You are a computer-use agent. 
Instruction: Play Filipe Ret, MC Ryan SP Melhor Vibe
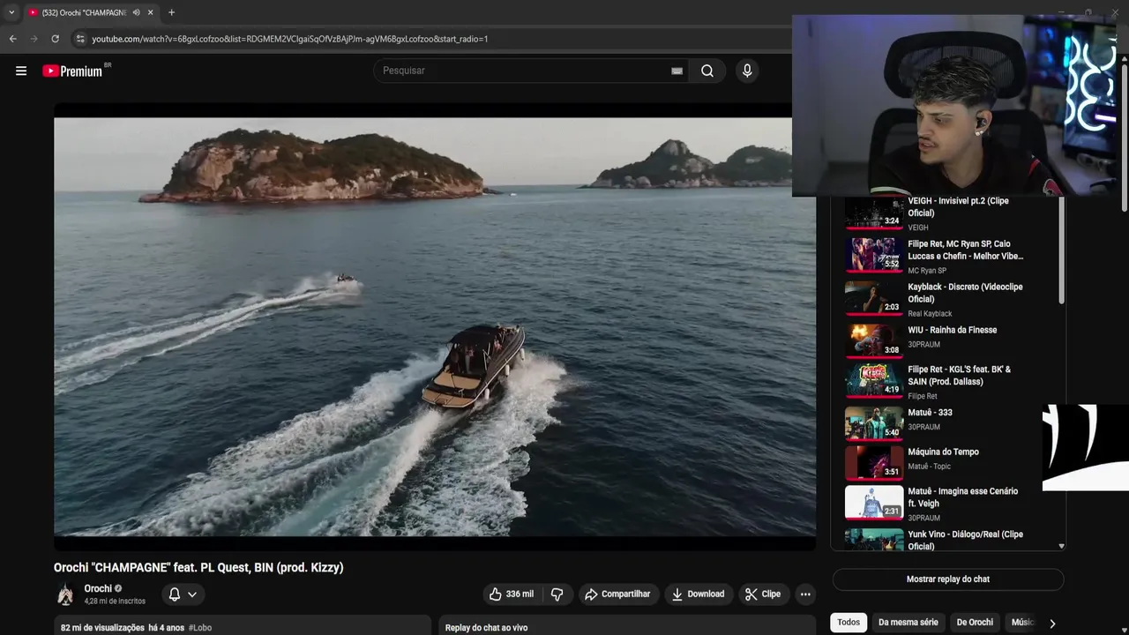[x=948, y=256]
